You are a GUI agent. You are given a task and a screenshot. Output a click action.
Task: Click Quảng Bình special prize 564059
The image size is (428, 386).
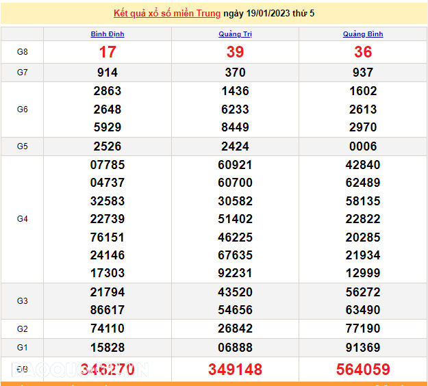[x=363, y=370]
